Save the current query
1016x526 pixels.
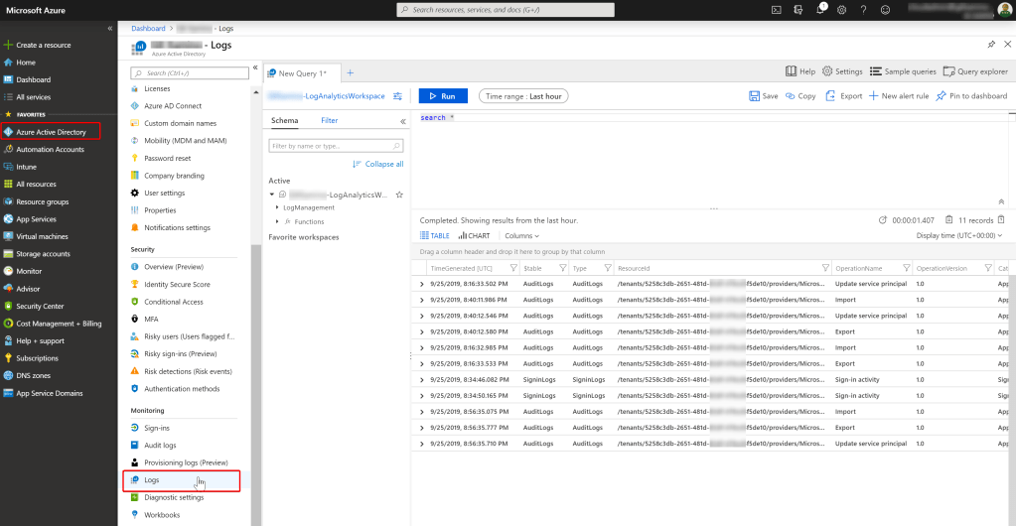(x=763, y=96)
